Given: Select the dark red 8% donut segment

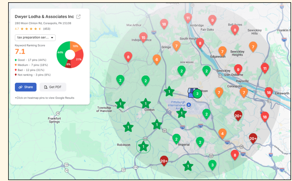Looking at the screenshot, I should pyautogui.click(x=68, y=64).
